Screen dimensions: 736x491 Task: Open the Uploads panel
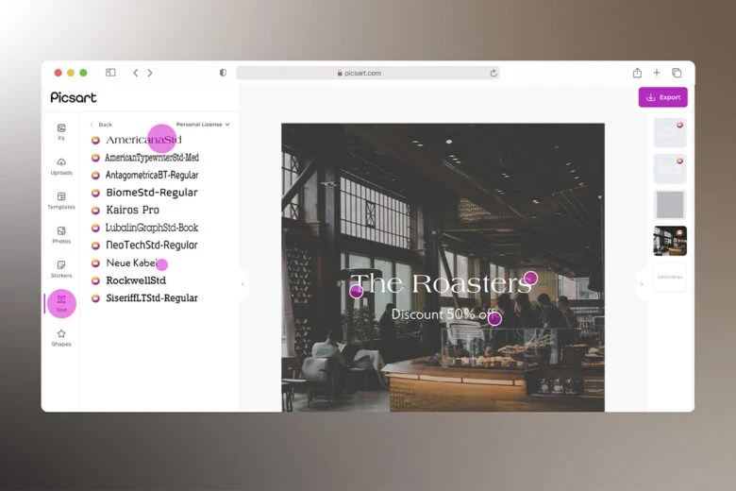[x=61, y=166]
